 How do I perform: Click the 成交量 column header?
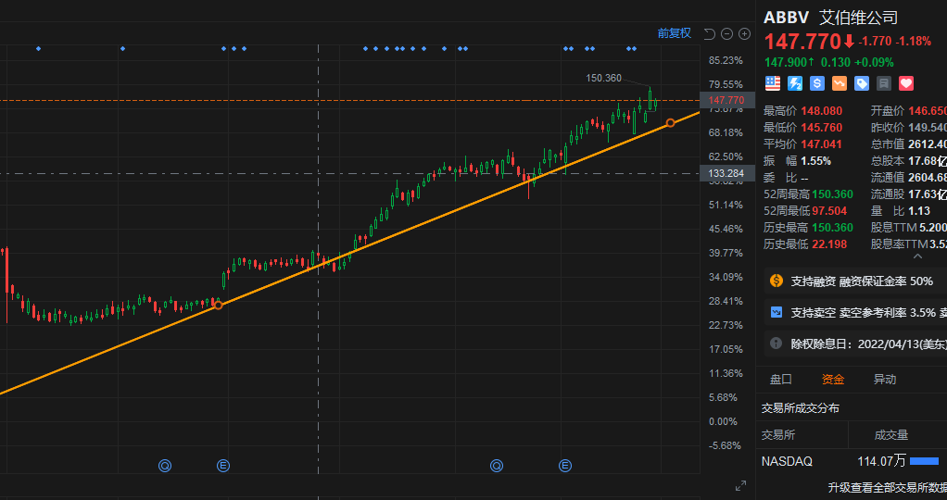click(x=890, y=435)
